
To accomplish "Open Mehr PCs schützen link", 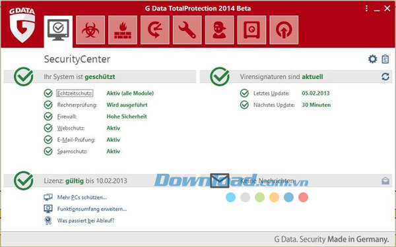I will click(82, 198).
